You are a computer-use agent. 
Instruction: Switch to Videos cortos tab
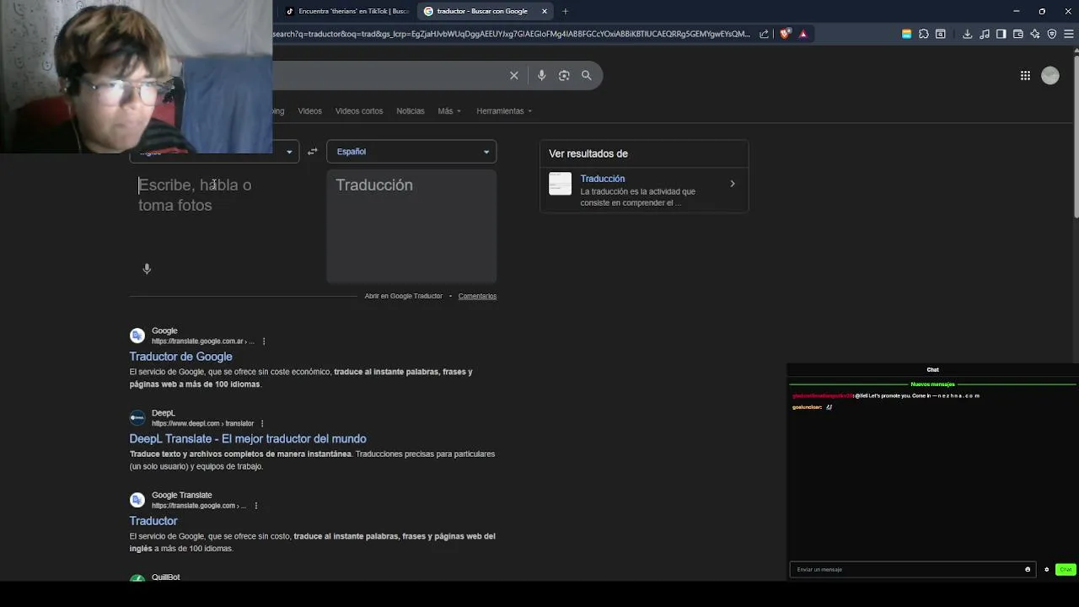point(359,111)
